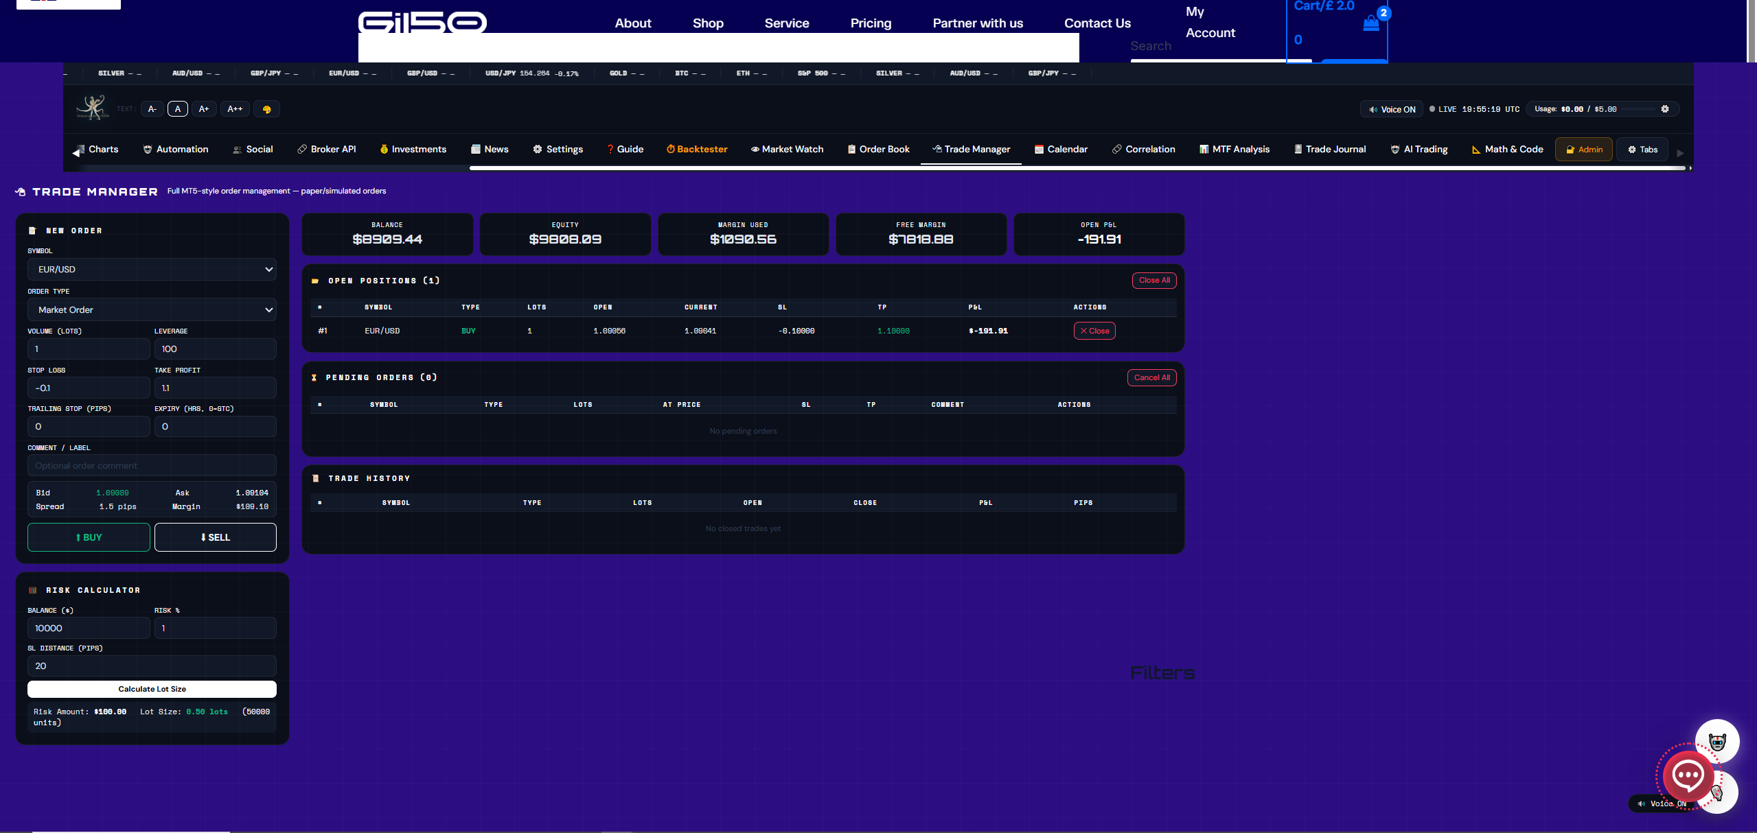Select the A++ text size option

click(x=235, y=109)
